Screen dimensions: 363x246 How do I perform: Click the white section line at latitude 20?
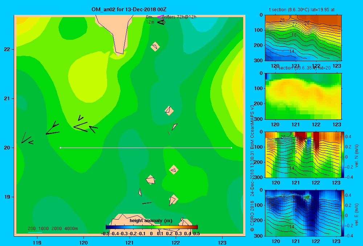pyautogui.click(x=146, y=148)
